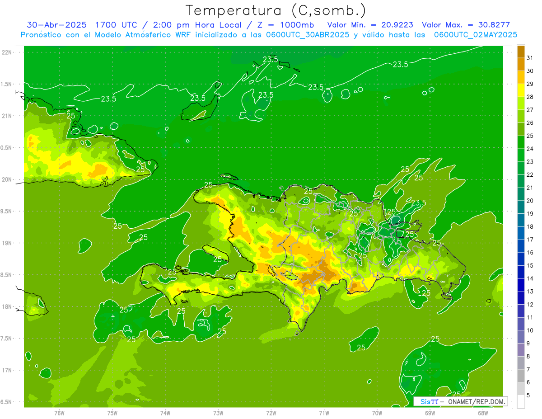
Task: Pick the green 24–25 legend swatch
Action: click(x=521, y=143)
